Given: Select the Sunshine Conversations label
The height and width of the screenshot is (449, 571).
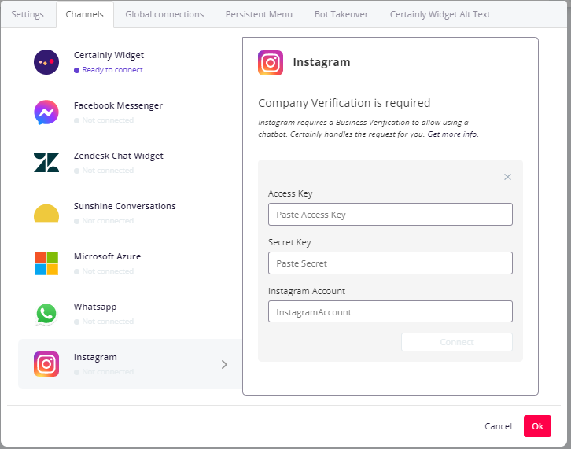Looking at the screenshot, I should tap(124, 206).
